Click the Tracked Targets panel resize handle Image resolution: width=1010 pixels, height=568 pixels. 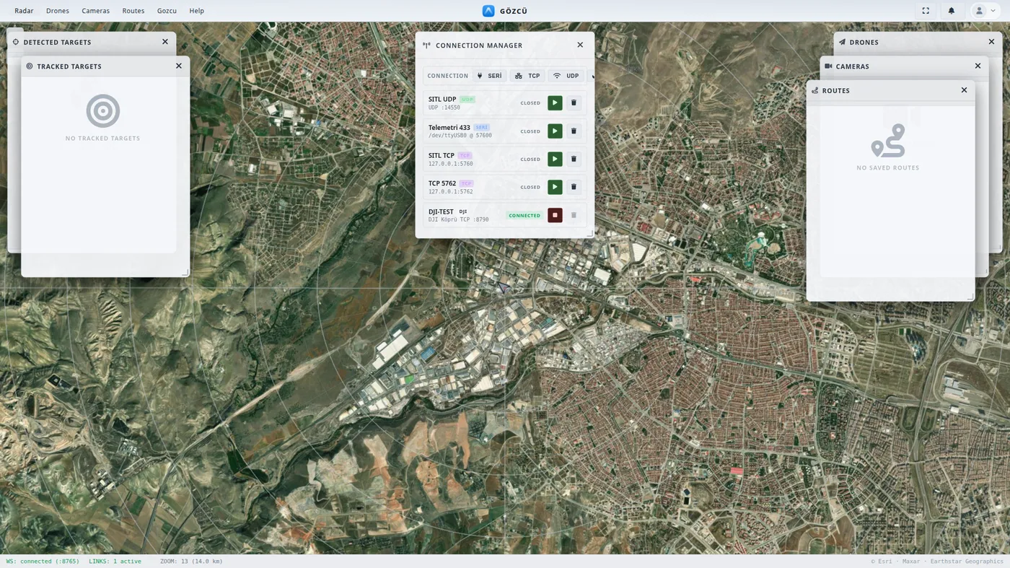point(185,272)
